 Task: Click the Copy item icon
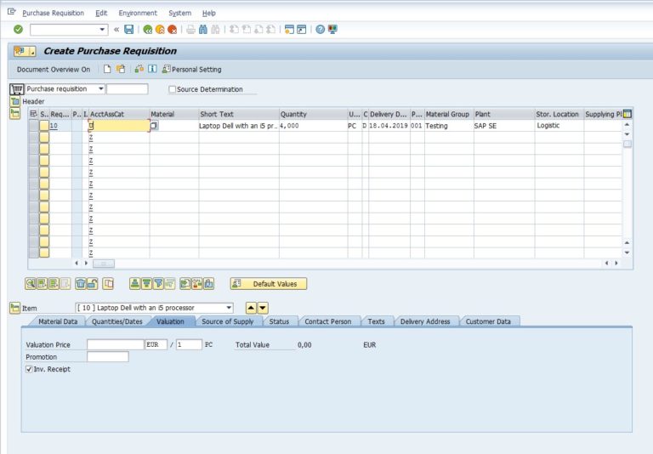click(108, 284)
